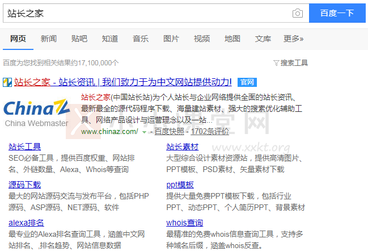Click the blue 官网 badge
This screenshot has width=368, height=251.
pos(247,82)
